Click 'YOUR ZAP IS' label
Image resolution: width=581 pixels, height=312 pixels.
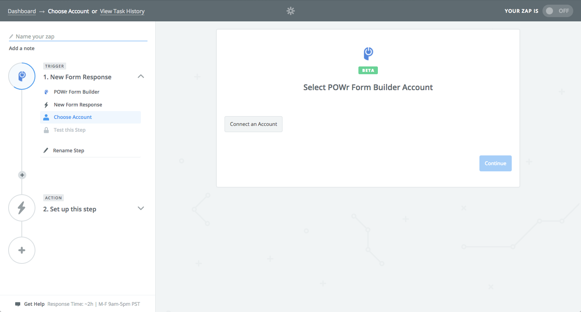[x=521, y=11]
